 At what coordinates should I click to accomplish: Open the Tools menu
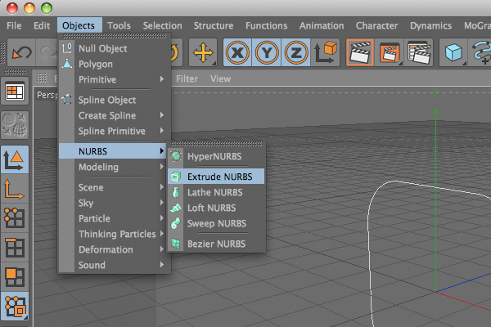pos(119,25)
